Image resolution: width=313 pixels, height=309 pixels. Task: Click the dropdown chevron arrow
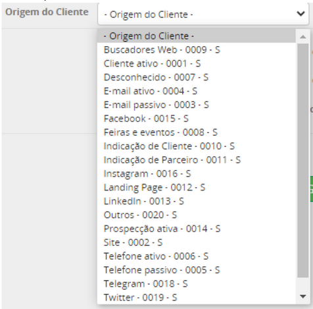[x=301, y=14]
